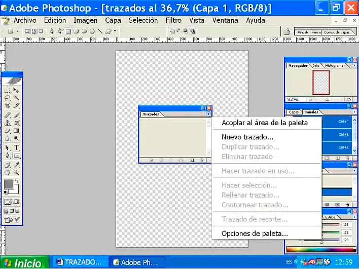This screenshot has width=359, height=269.
Task: Select the Crop tool
Action: click(x=8, y=106)
